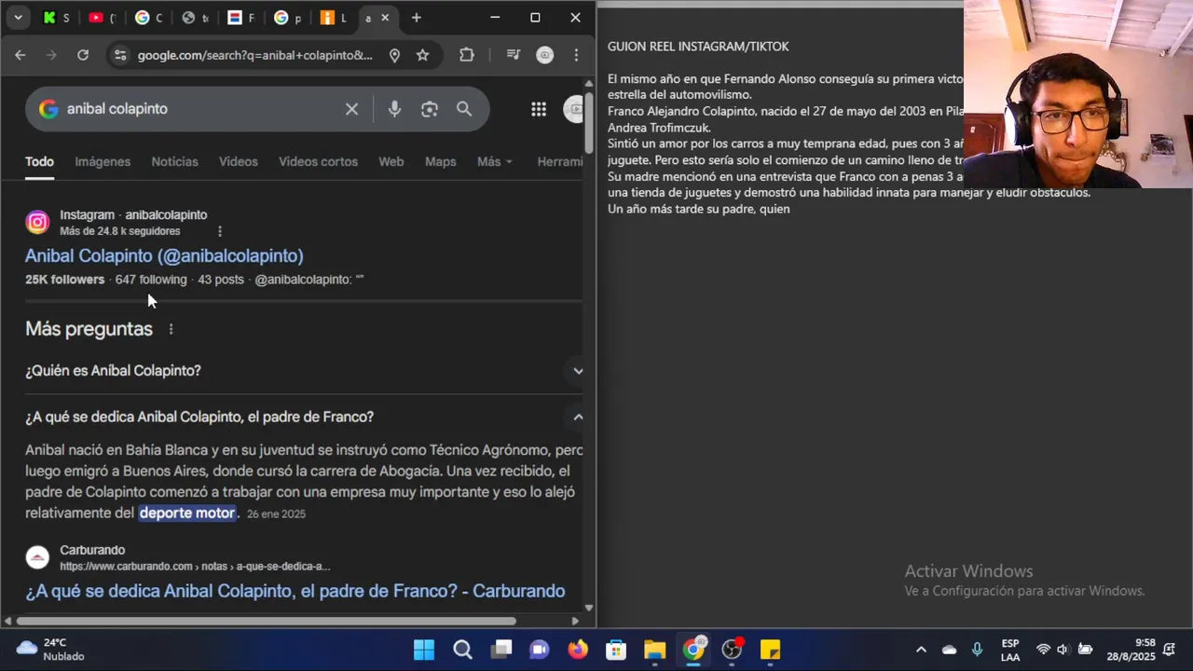Switch to the Videos cortos tab
Screen dimensions: 1193x671
coord(318,161)
